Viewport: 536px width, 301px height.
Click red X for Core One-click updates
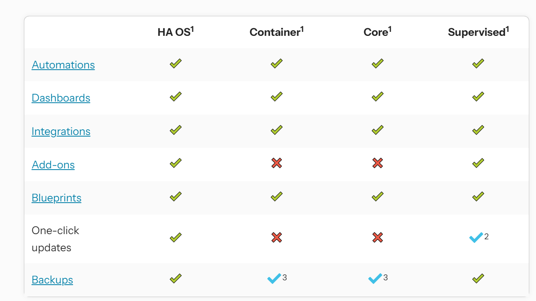(x=378, y=238)
